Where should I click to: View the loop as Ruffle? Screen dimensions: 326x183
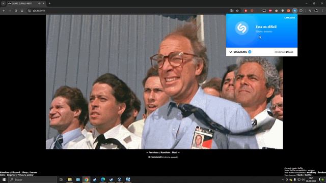308,175
